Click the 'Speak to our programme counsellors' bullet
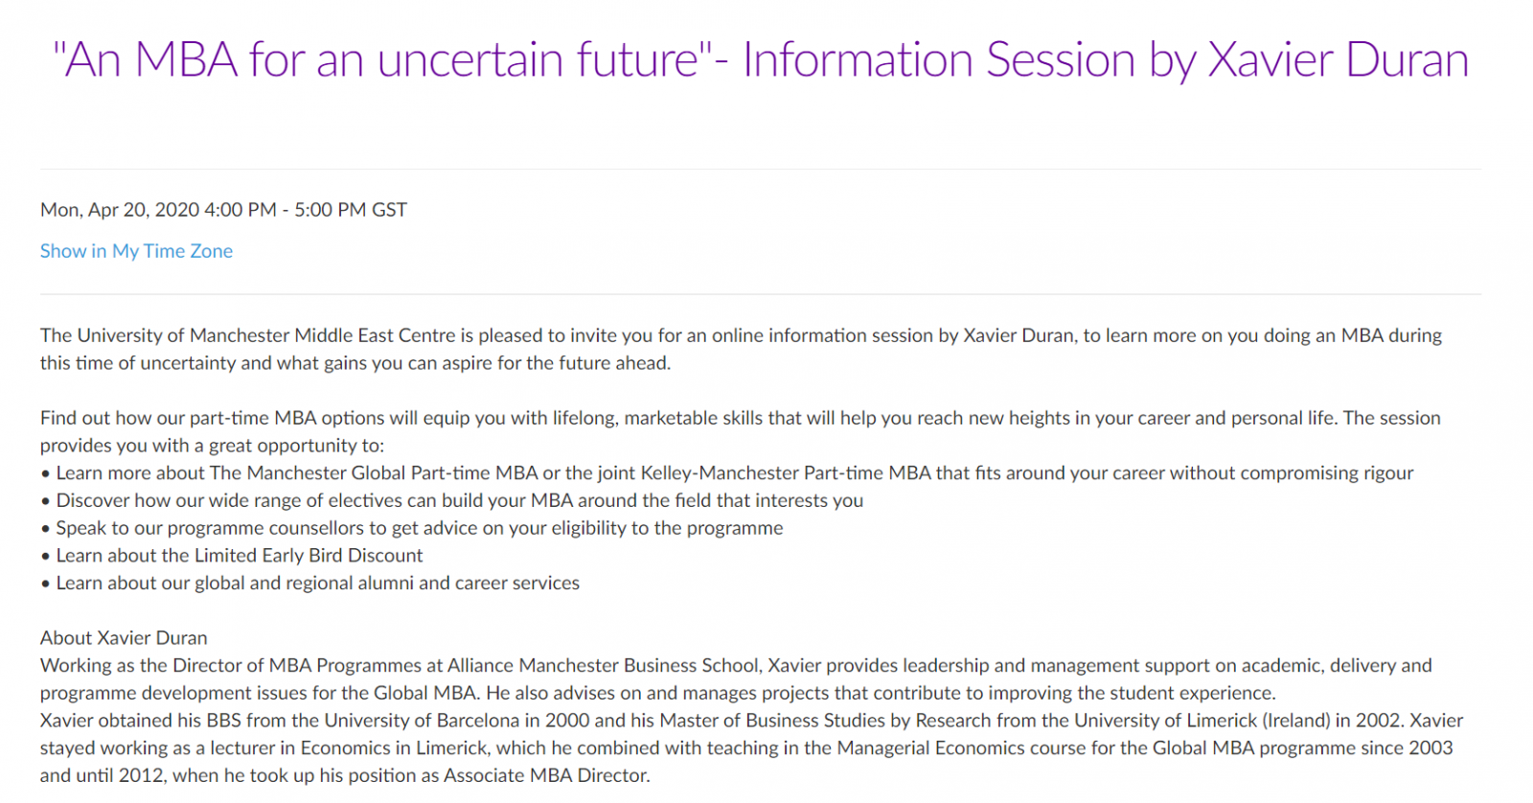 coord(412,528)
